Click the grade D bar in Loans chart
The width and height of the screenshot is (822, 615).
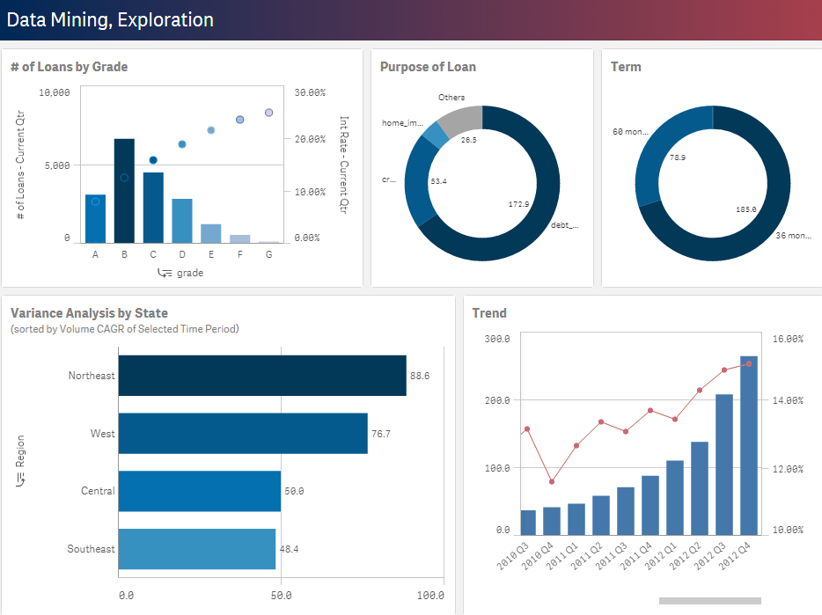click(181, 221)
